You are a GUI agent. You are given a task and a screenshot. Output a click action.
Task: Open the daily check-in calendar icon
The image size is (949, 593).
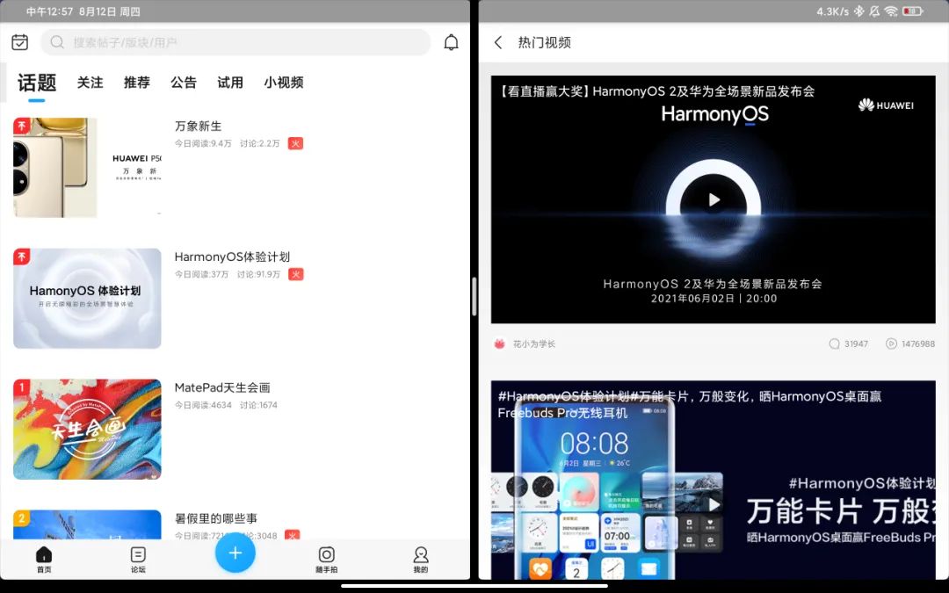click(x=20, y=42)
